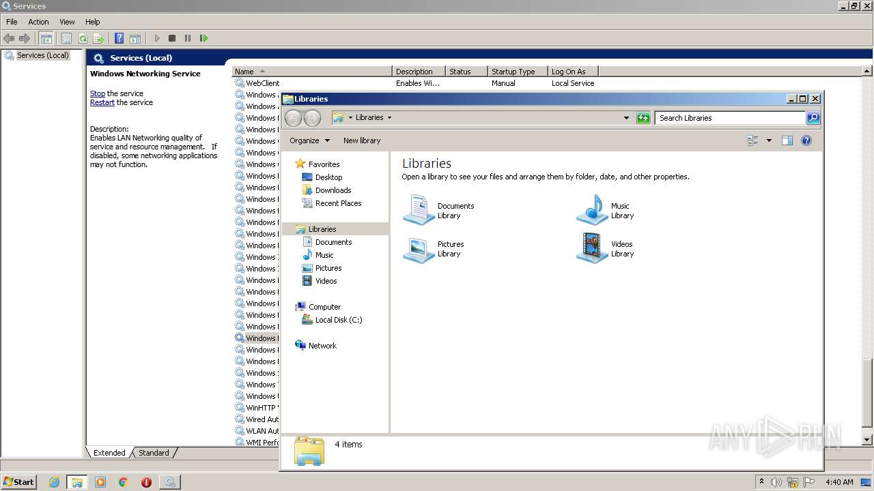Click the Back arrow in Services toolbar
The image size is (874, 491).
[x=9, y=39]
